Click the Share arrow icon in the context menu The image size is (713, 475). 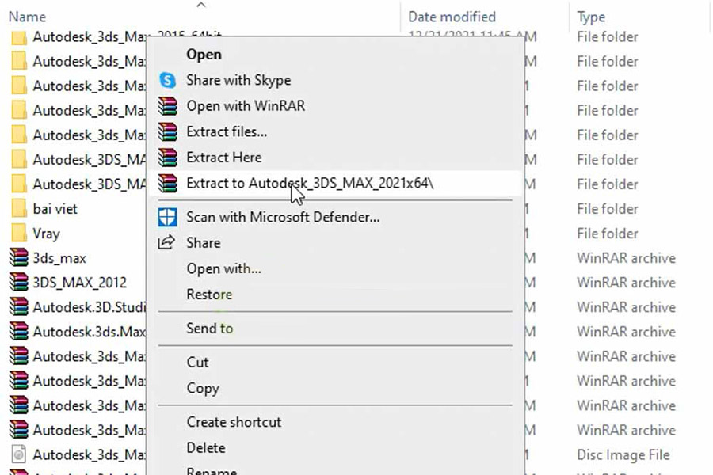click(166, 242)
